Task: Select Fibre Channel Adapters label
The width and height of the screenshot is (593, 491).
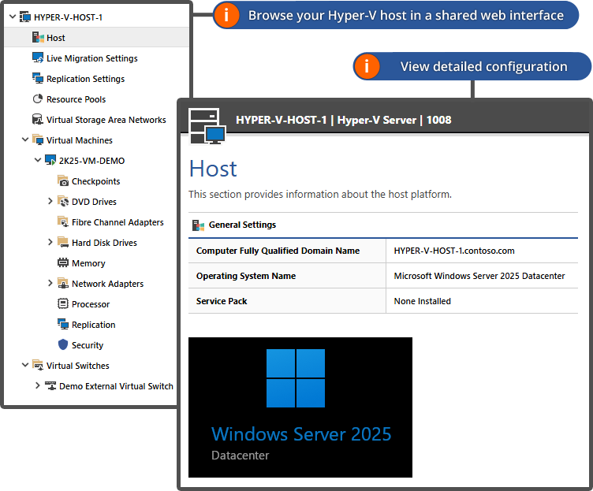Action: tap(117, 222)
